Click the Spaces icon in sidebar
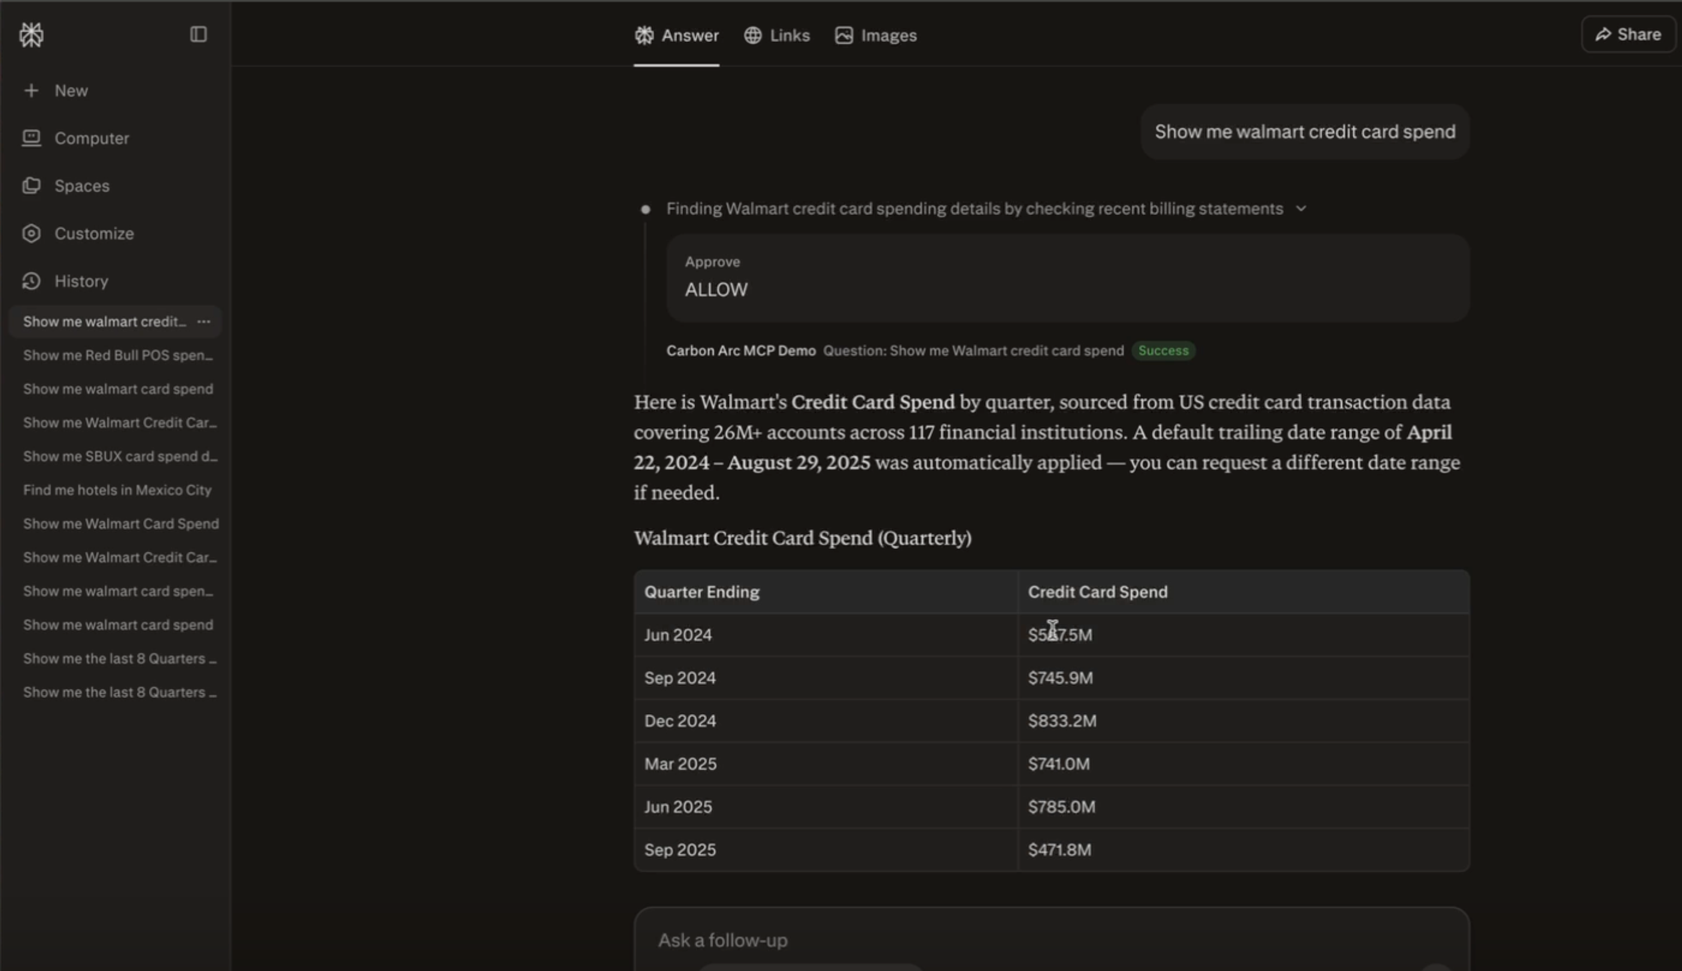This screenshot has width=1682, height=971. [31, 186]
